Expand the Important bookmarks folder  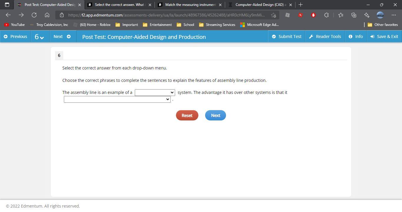(127, 25)
